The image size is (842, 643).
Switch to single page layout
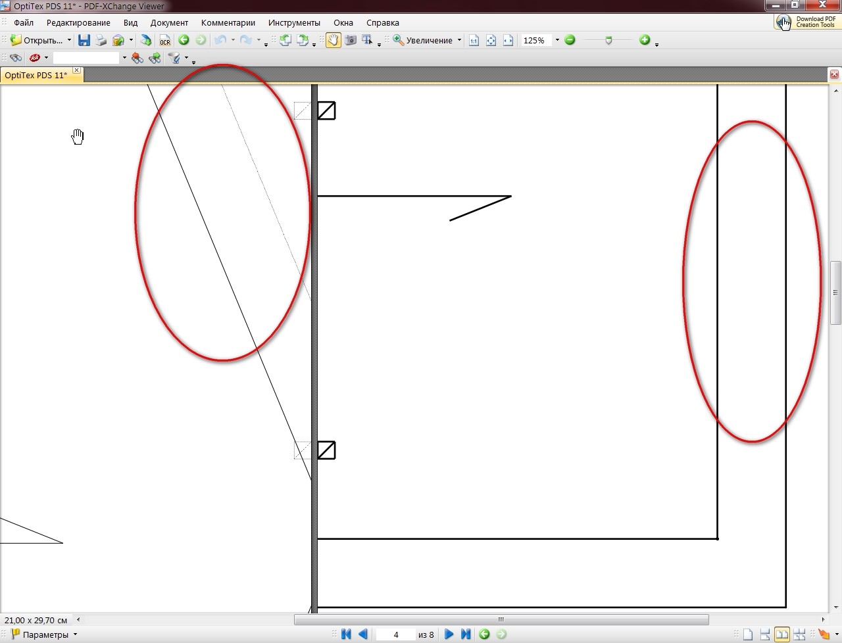tap(748, 634)
